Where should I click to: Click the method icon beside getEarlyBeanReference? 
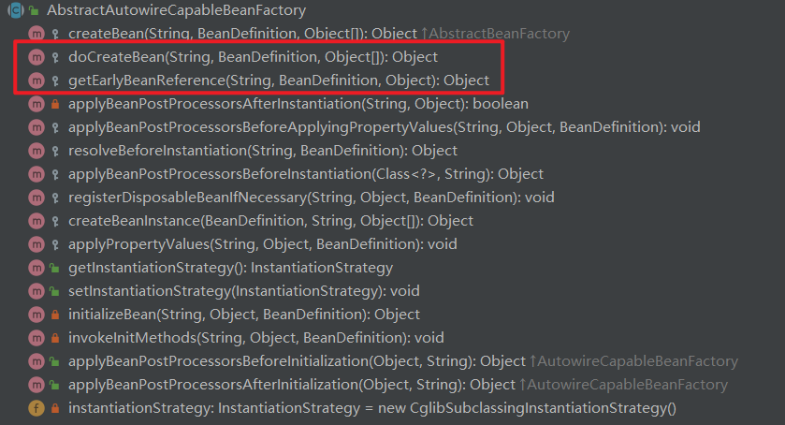(36, 81)
